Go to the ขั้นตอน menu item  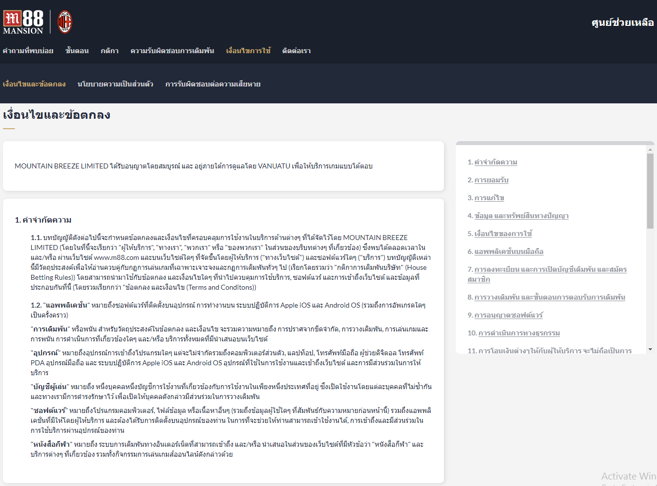[x=77, y=51]
